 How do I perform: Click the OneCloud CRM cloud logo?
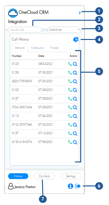coord(13,13)
